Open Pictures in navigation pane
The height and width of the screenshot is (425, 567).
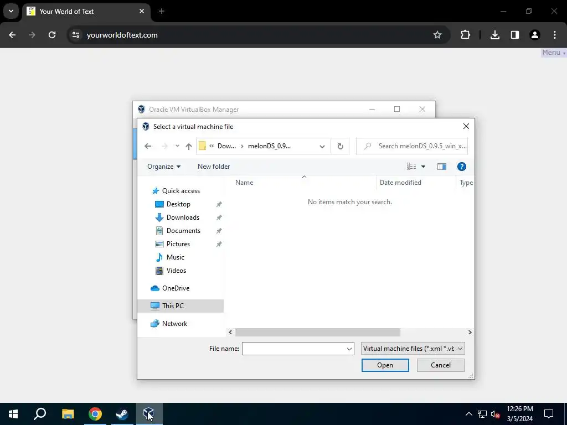[178, 244]
